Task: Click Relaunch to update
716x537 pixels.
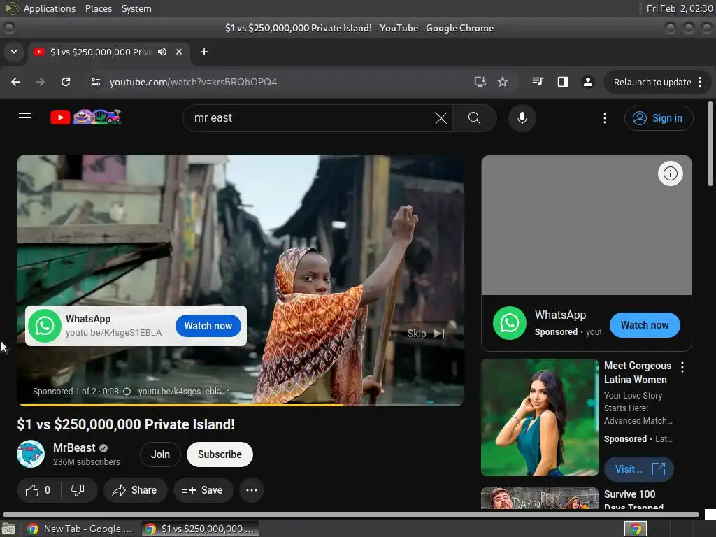Action: [x=652, y=83]
